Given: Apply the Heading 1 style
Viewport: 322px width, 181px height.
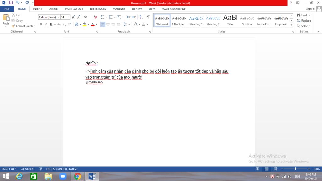Looking at the screenshot, I should 196,20.
